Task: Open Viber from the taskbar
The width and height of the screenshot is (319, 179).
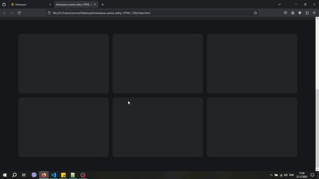Action: (x=34, y=175)
